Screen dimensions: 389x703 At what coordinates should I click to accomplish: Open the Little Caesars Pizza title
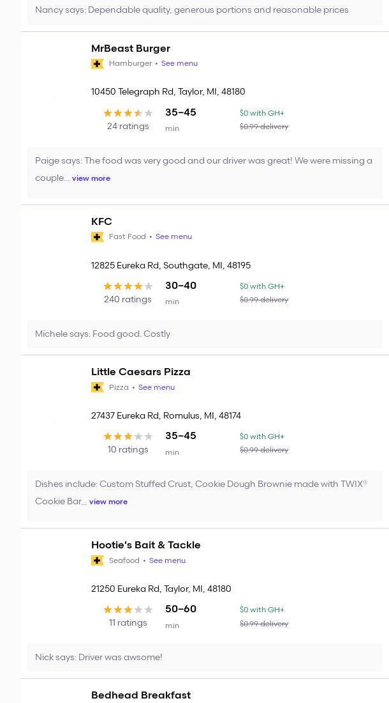pyautogui.click(x=140, y=372)
